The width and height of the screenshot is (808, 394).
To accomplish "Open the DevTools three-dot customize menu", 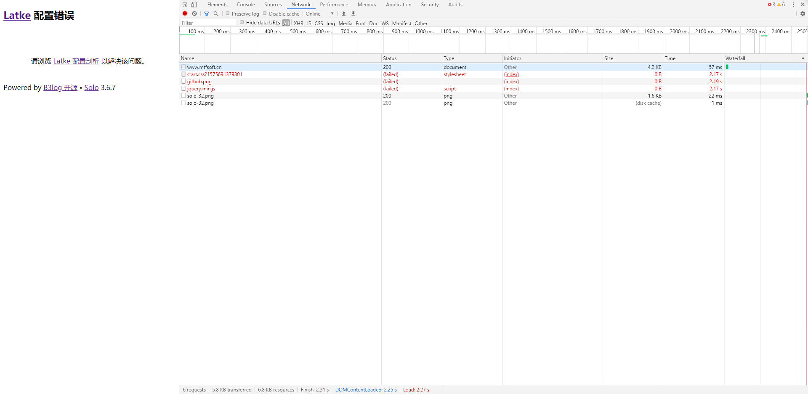I will (x=793, y=5).
